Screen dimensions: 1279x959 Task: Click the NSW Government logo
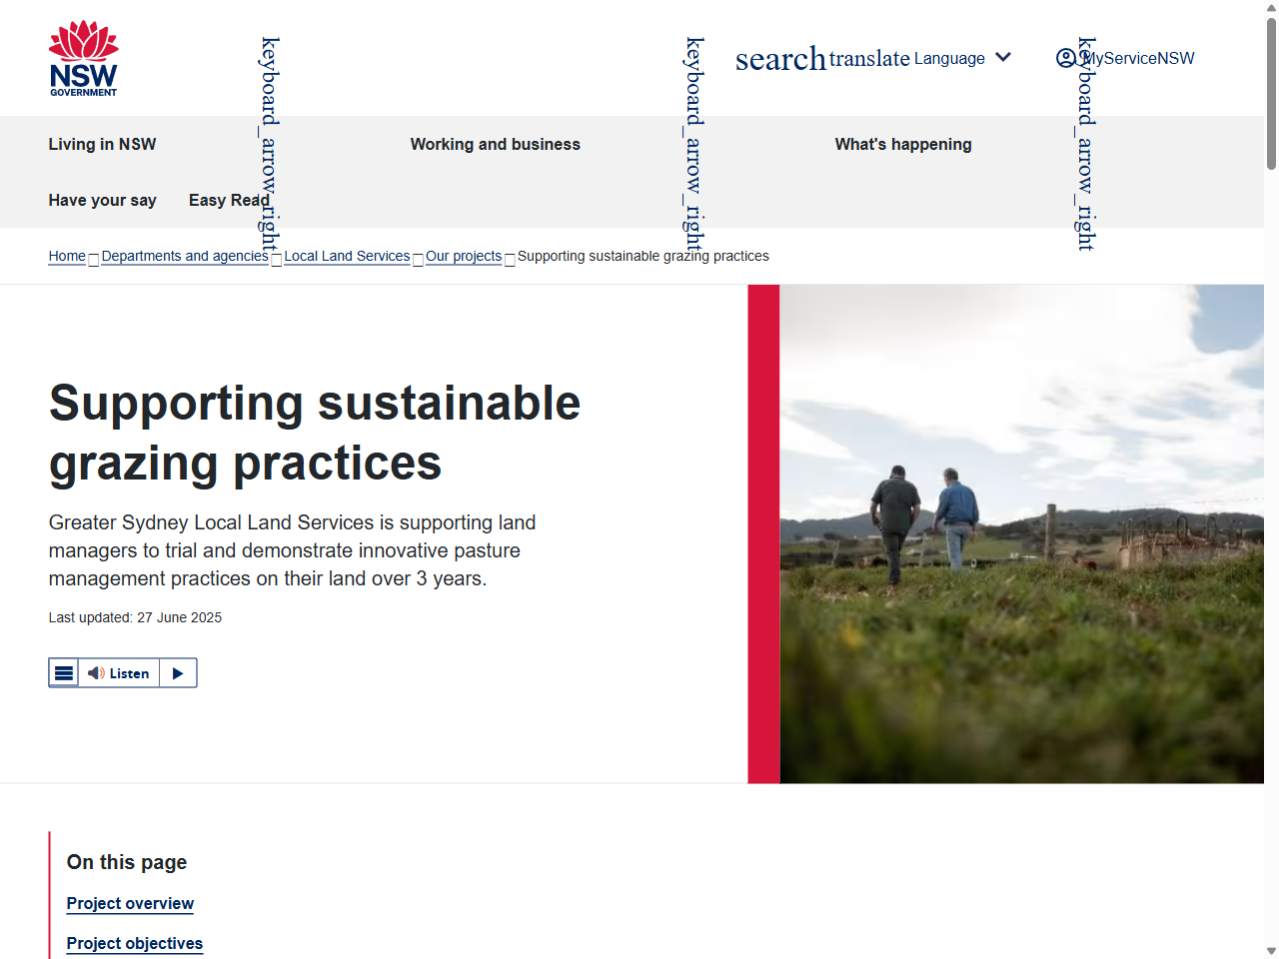[x=84, y=58]
